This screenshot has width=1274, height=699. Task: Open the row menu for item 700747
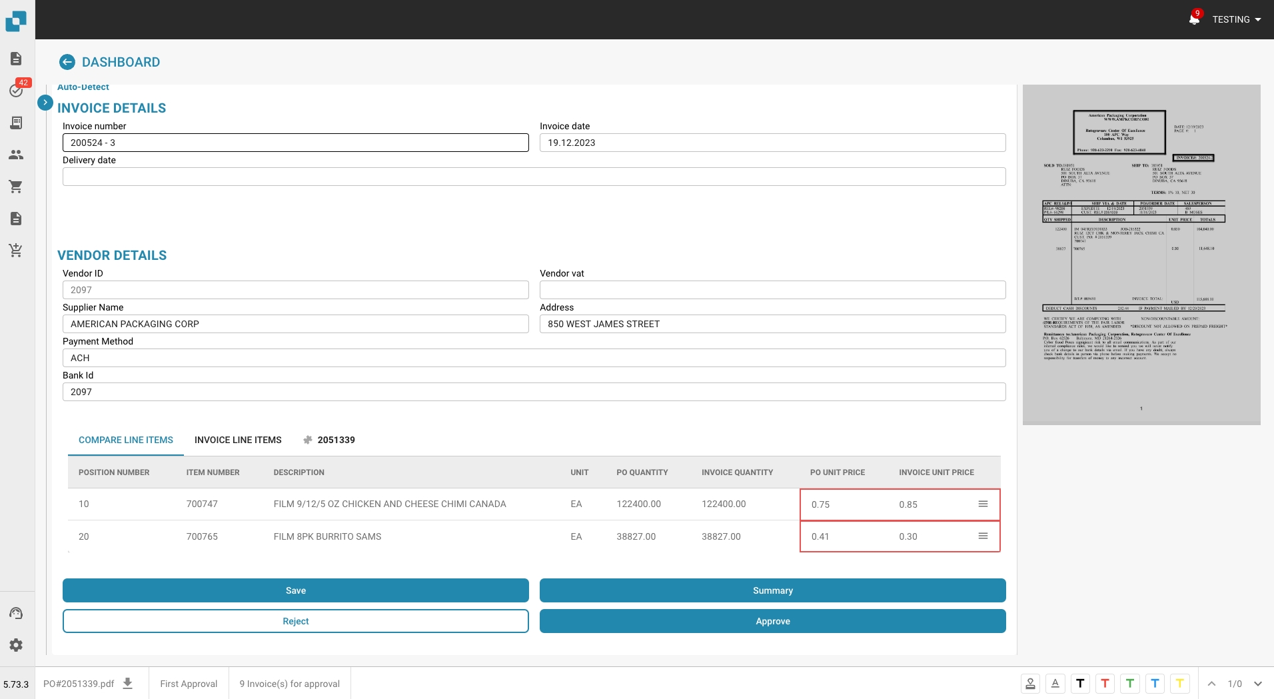983,504
